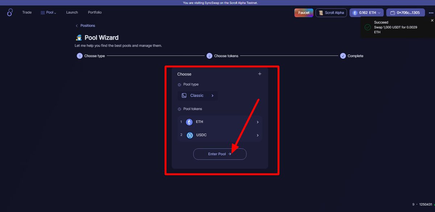Click the ETH token icon in pool tokens

click(x=189, y=122)
